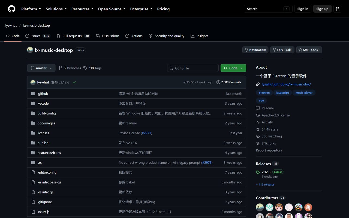Viewport: 349px width, 218px height.
Task: Switch to the Insights tab
Action: (x=199, y=36)
